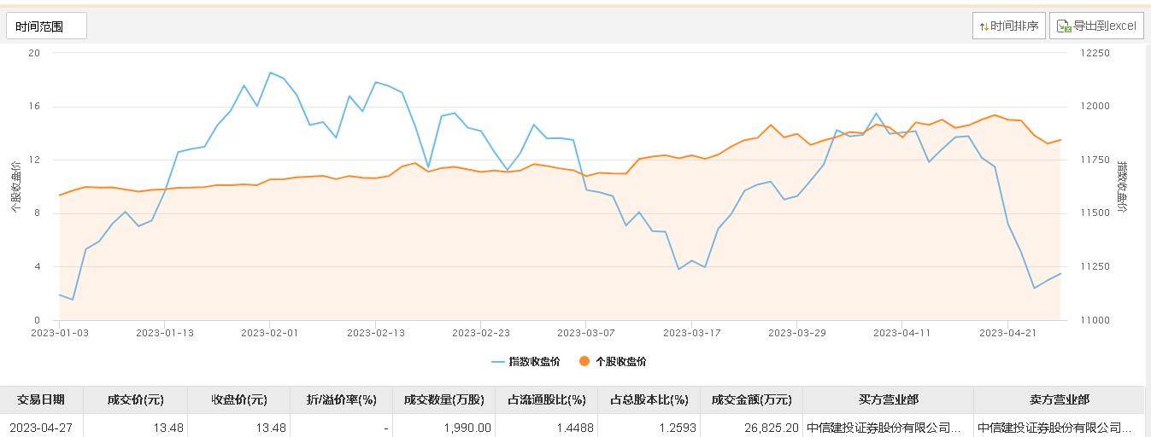Toggle the 指数收盘价 legend series
The width and height of the screenshot is (1151, 437).
click(526, 362)
